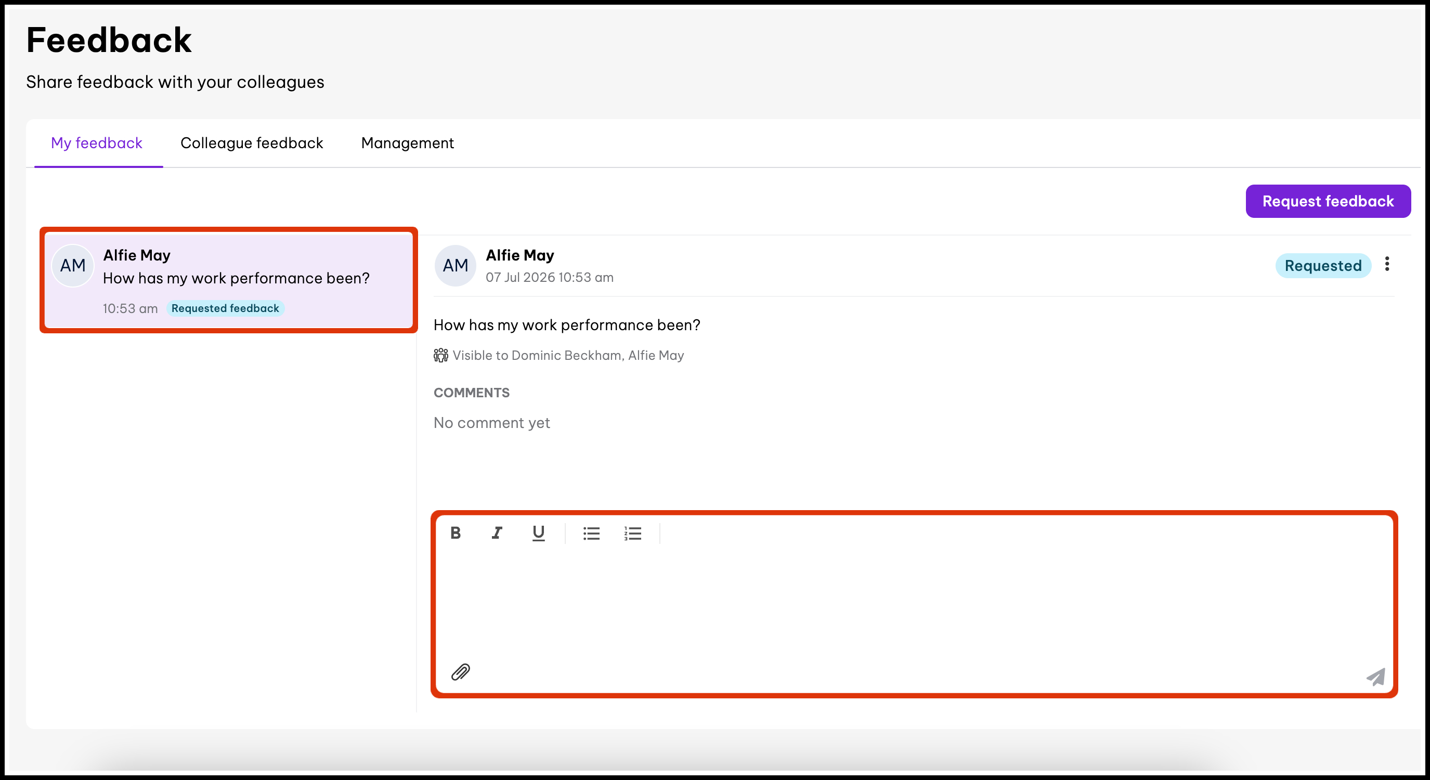The height and width of the screenshot is (780, 1430).
Task: Select Alfie May's feedback request in list
Action: pos(229,280)
